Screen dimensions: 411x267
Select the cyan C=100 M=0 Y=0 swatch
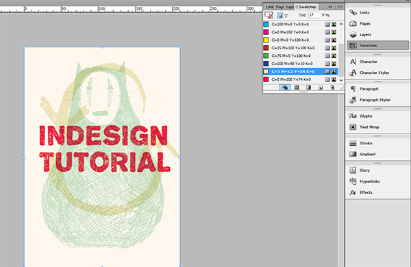pos(301,24)
